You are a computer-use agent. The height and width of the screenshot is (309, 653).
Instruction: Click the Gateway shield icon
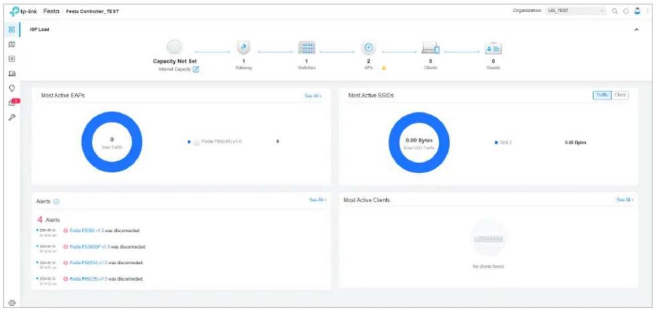click(244, 47)
